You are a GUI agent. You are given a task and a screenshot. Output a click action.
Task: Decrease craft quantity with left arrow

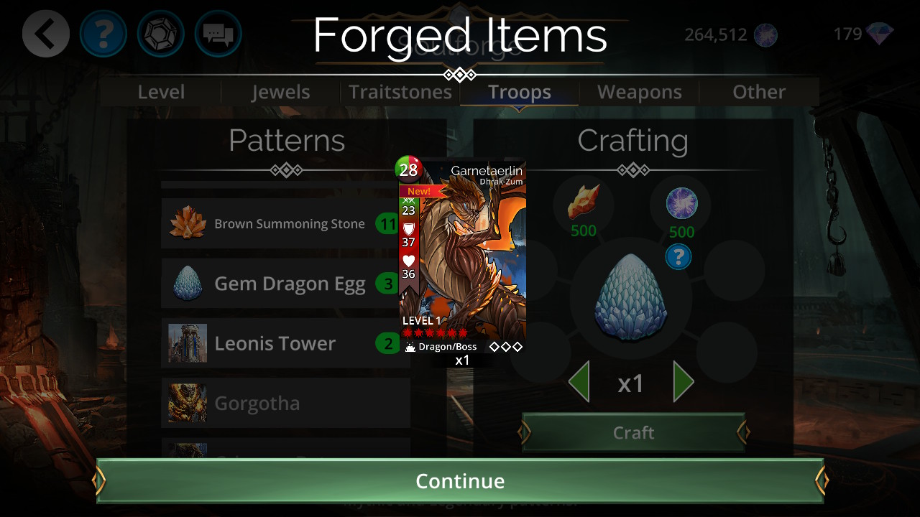pos(579,382)
